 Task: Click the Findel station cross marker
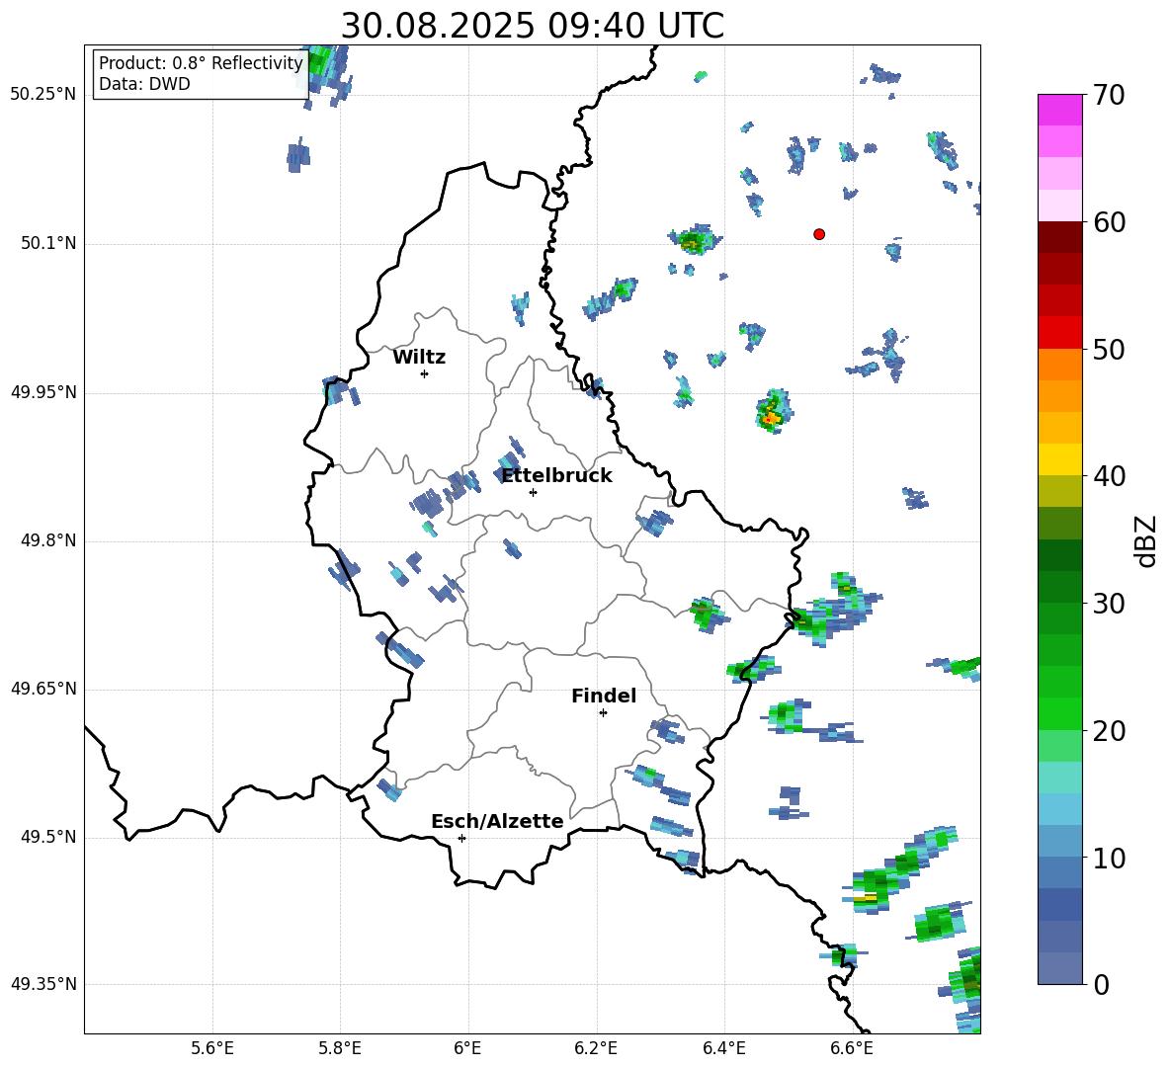[603, 712]
